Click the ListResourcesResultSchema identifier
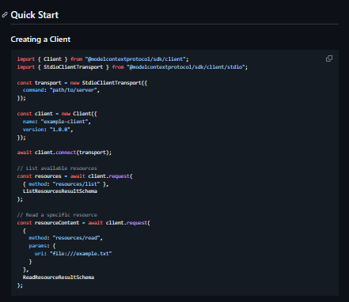This screenshot has height=302, width=349. pyautogui.click(x=60, y=191)
